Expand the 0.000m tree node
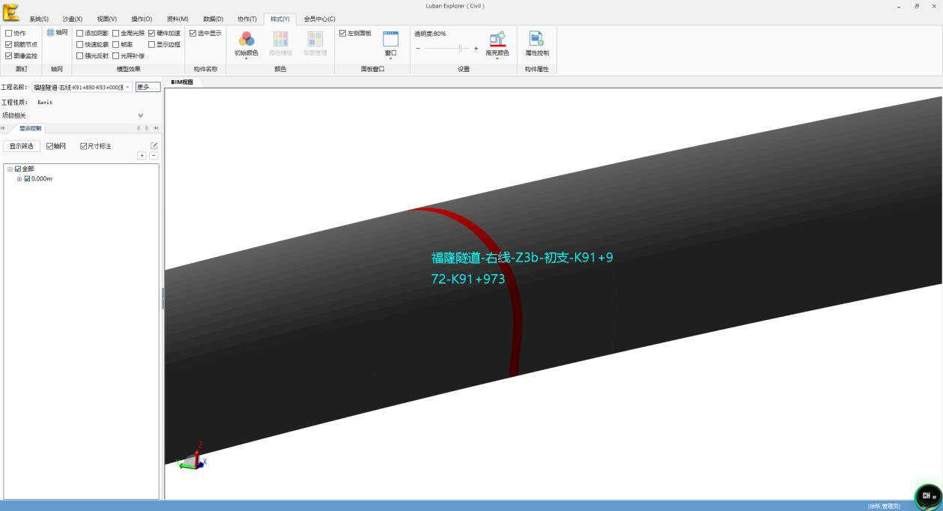 click(19, 179)
